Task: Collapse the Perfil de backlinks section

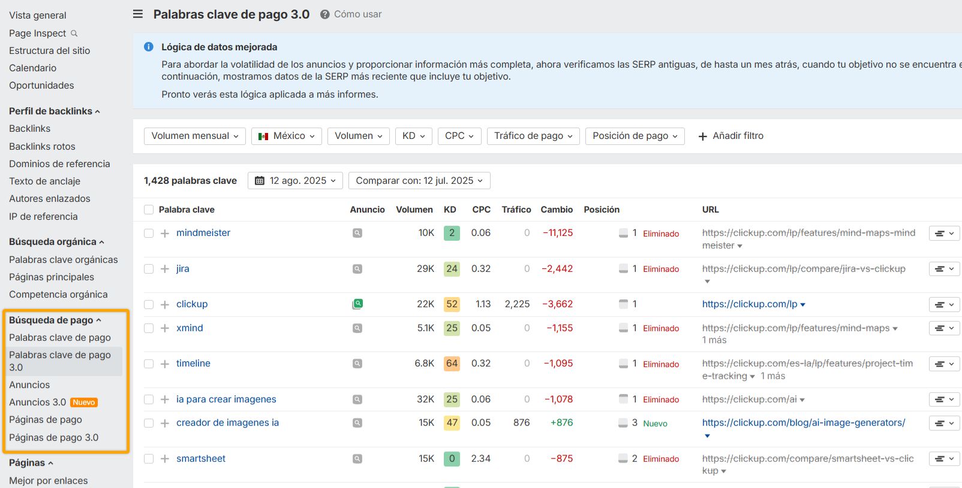Action: coord(55,111)
